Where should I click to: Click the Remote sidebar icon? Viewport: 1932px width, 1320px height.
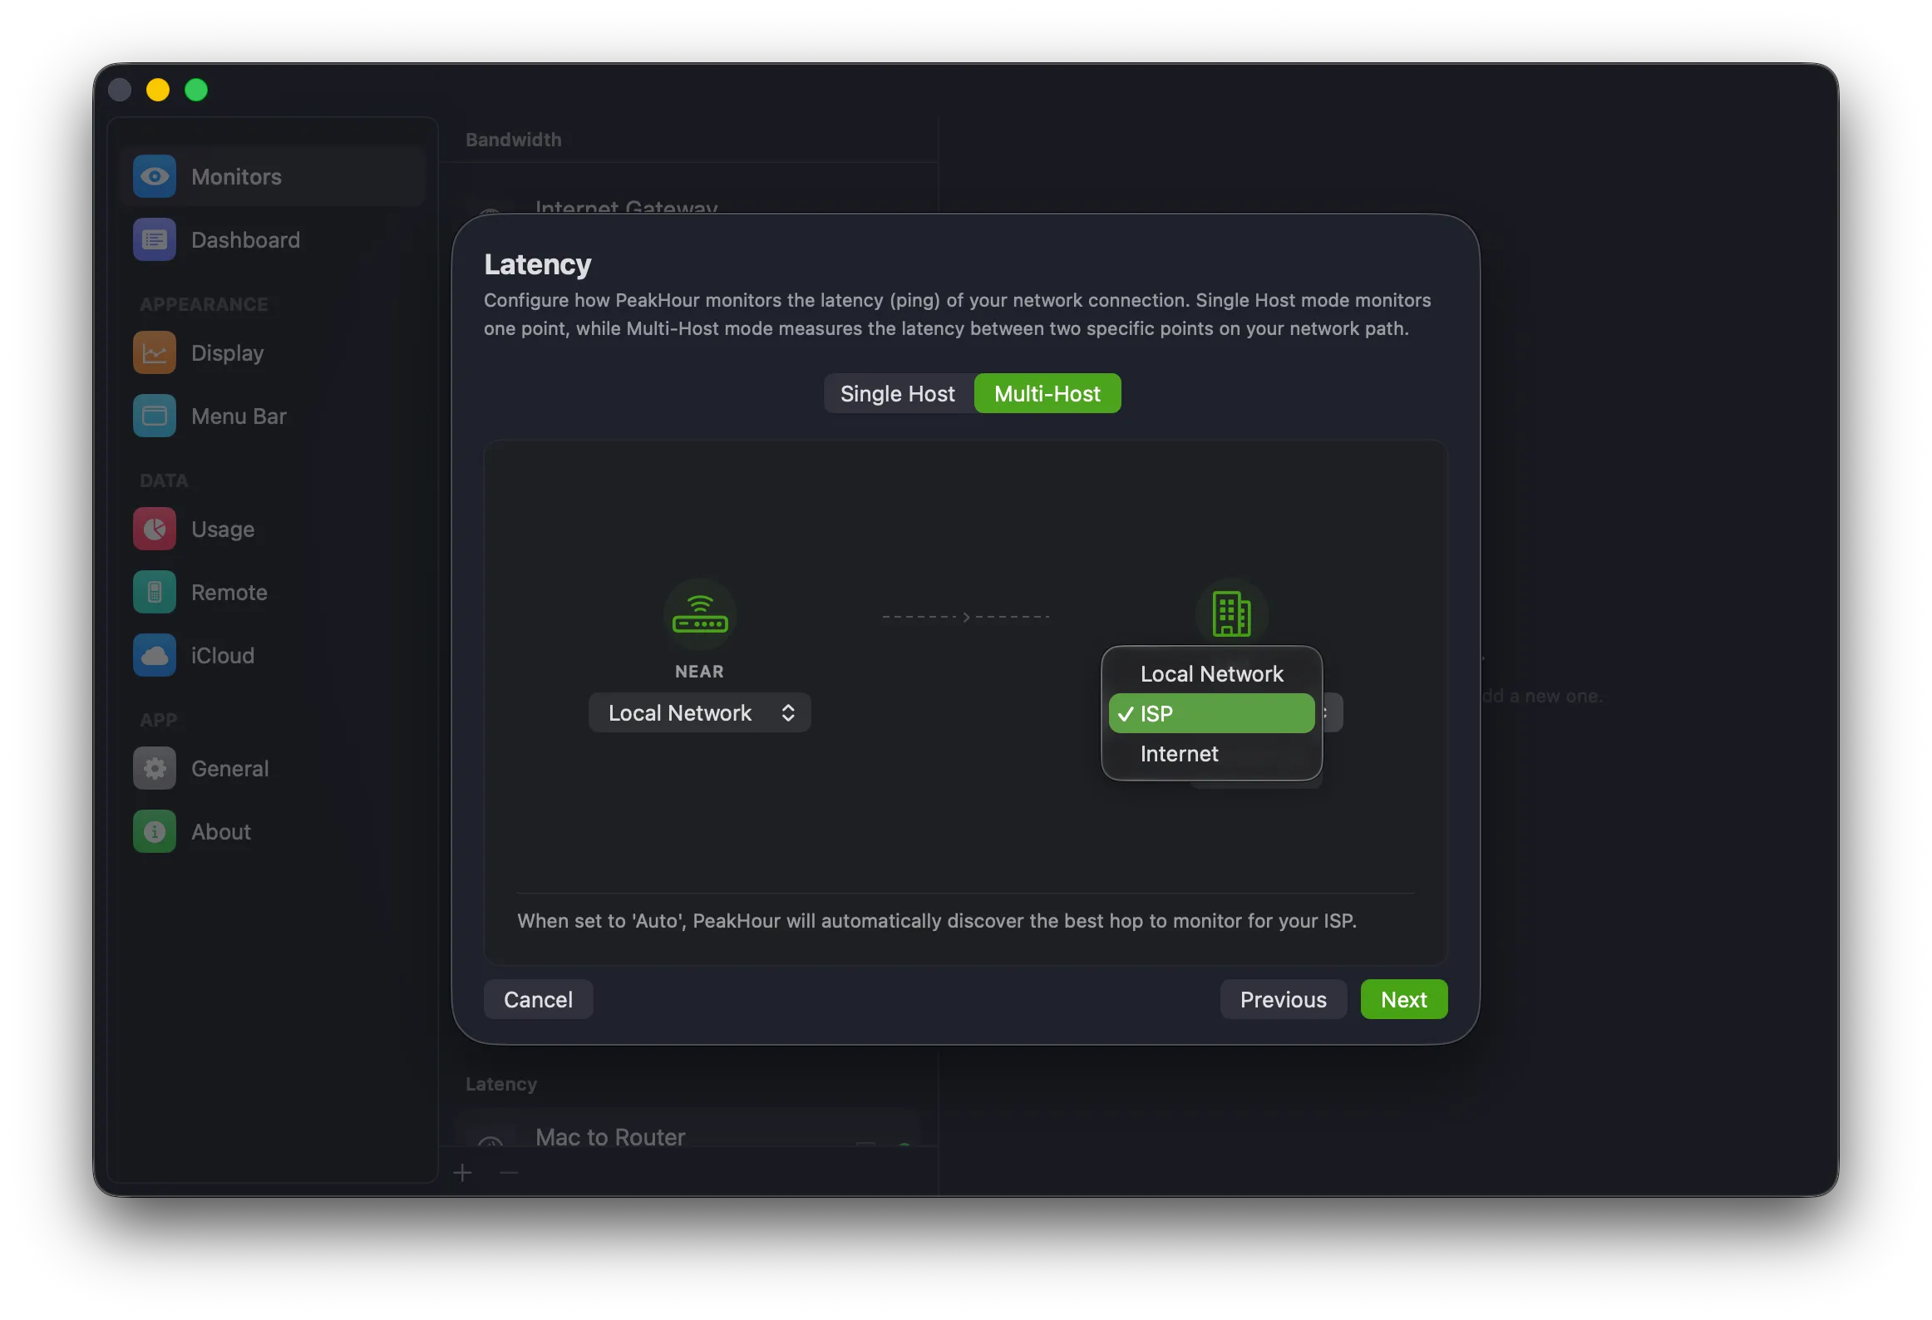coord(155,592)
